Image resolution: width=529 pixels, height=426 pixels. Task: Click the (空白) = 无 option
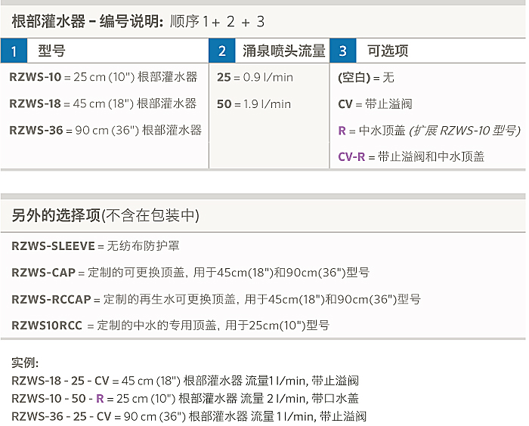coord(366,77)
